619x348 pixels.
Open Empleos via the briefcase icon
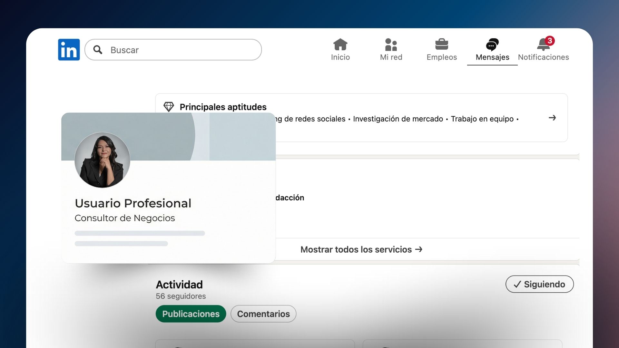point(441,44)
